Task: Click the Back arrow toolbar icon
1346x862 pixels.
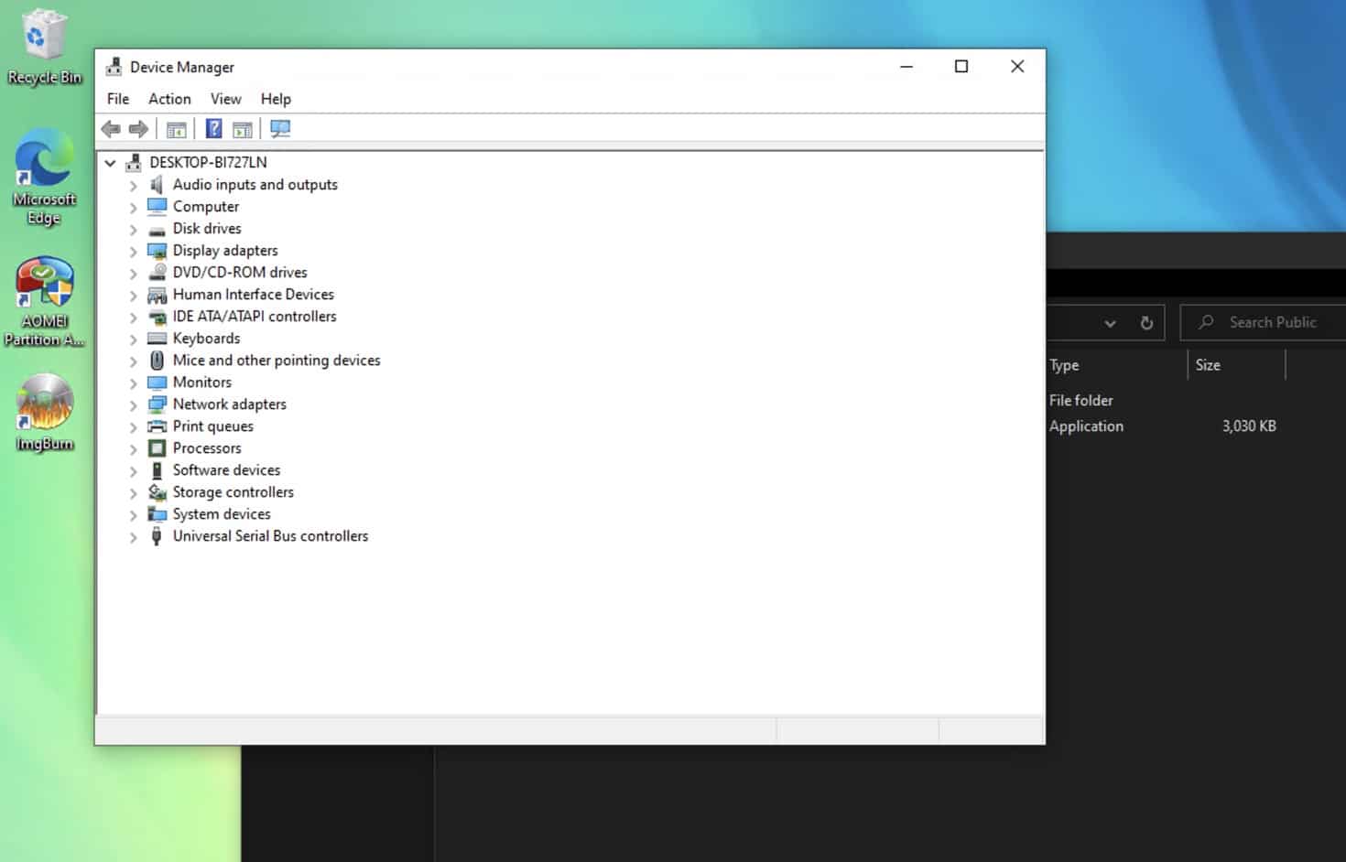Action: click(x=111, y=129)
